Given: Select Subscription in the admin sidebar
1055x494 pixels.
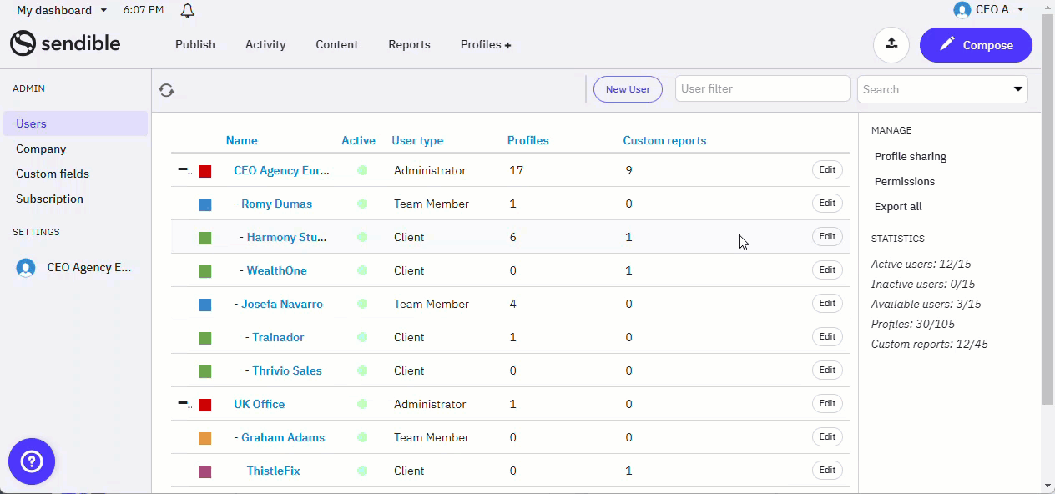Looking at the screenshot, I should click(x=49, y=199).
